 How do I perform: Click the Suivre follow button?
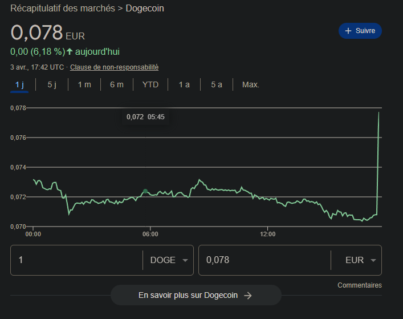pyautogui.click(x=360, y=31)
